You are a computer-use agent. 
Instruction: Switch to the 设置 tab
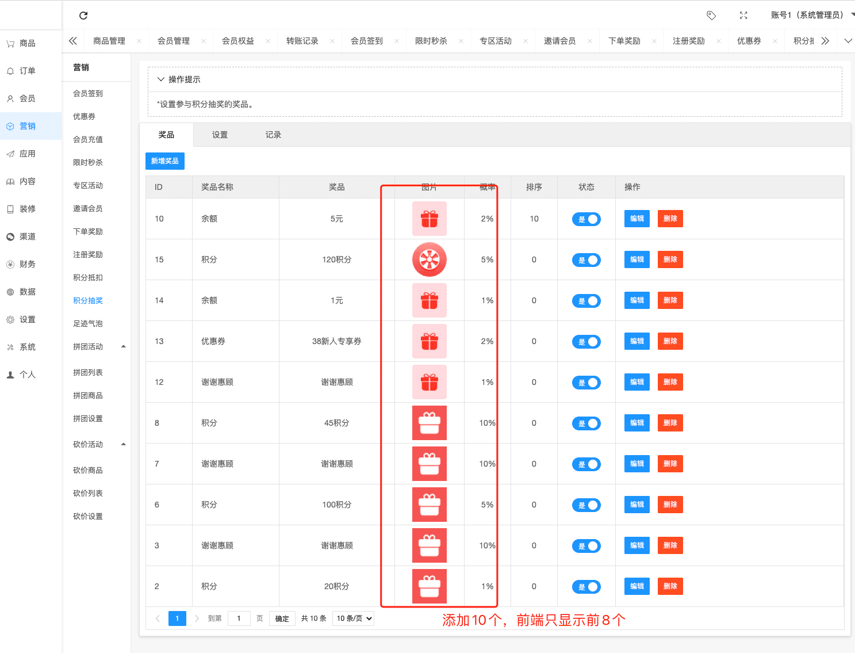[x=220, y=135]
